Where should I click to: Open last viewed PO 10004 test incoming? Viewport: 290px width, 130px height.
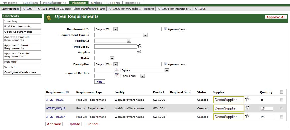pyautogui.click(x=174, y=9)
